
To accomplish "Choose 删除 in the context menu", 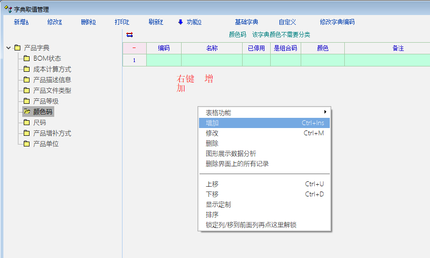I will tap(264, 143).
